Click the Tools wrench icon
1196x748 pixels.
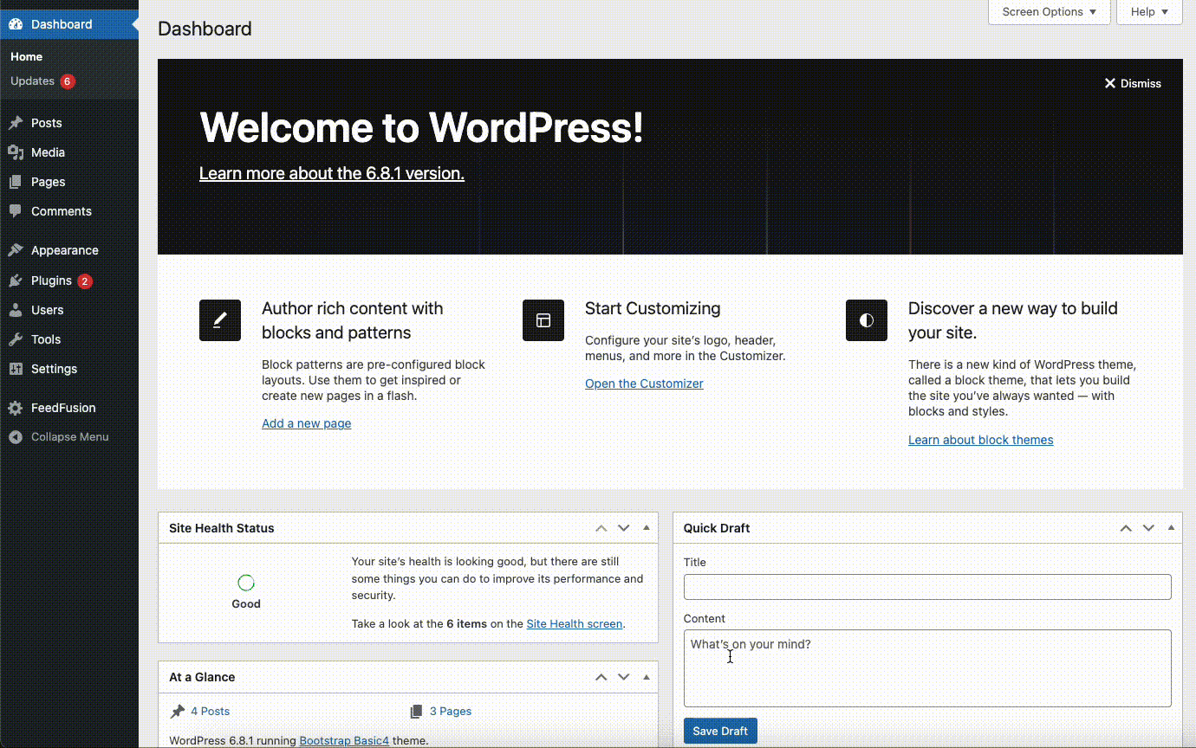(16, 339)
